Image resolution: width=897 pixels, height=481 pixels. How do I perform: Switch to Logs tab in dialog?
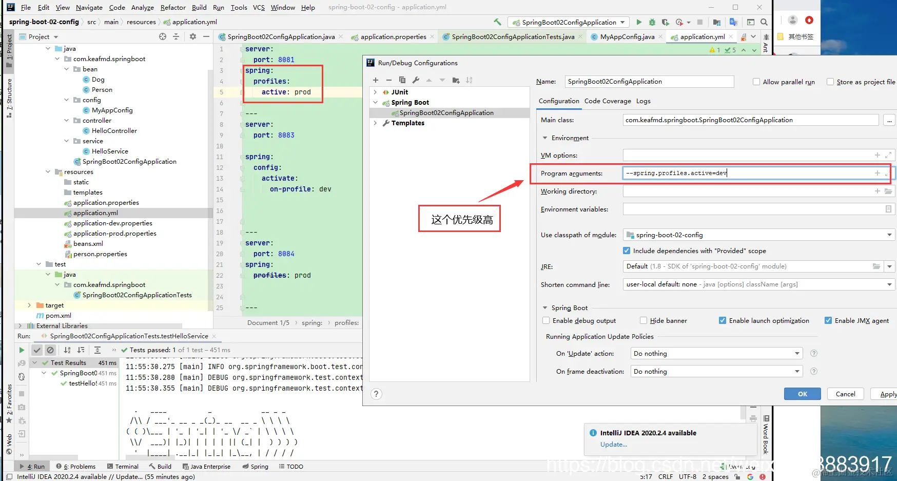click(x=643, y=101)
